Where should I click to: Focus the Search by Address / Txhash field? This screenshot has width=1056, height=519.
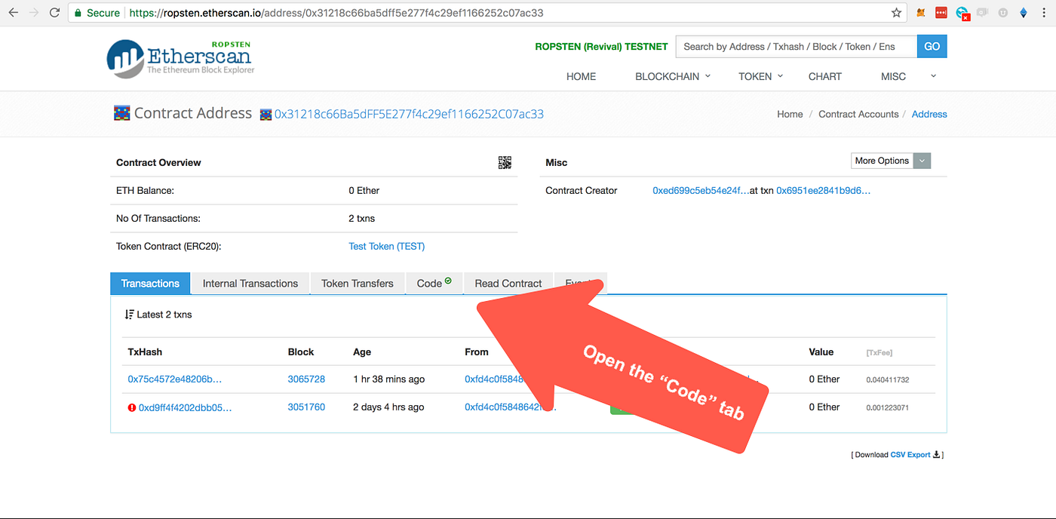point(797,47)
